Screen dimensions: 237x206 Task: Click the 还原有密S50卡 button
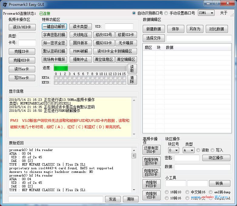[x=152, y=150]
